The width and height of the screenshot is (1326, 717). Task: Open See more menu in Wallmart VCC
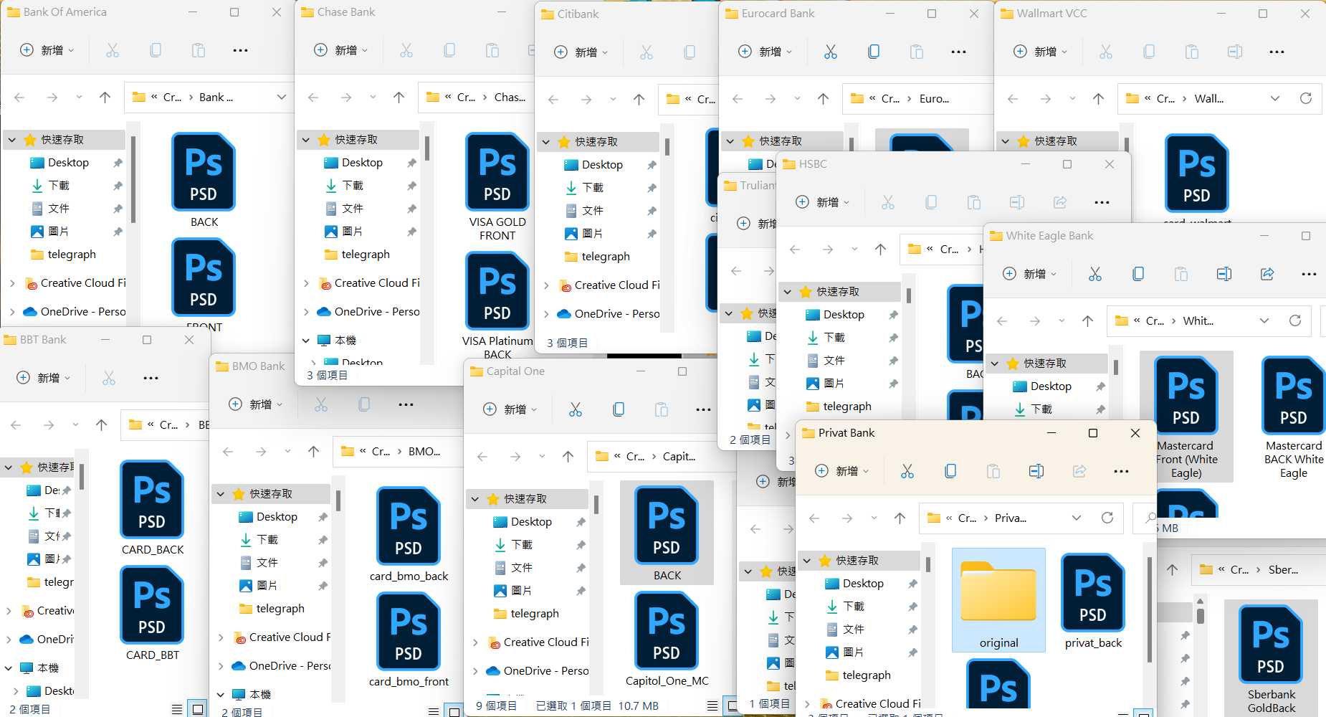click(1277, 52)
